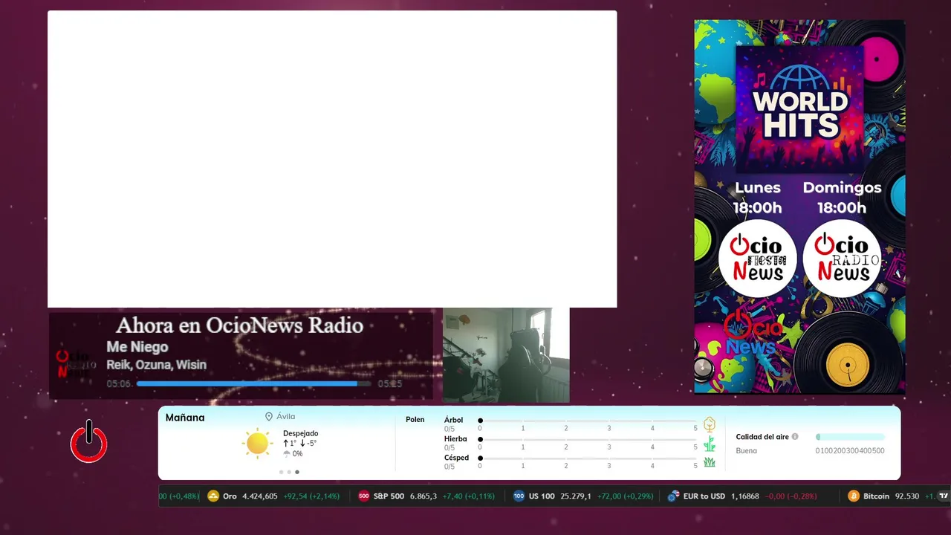Viewport: 951px width, 535px height.
Task: Click the webcam video thumbnail
Action: [x=506, y=355]
